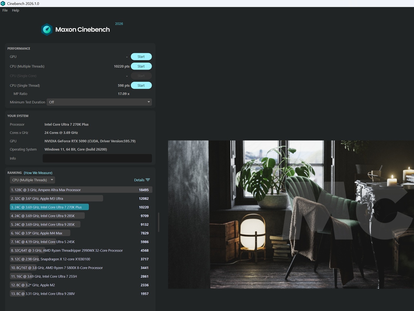
Task: Click the filter icon beside Details
Action: (148, 180)
